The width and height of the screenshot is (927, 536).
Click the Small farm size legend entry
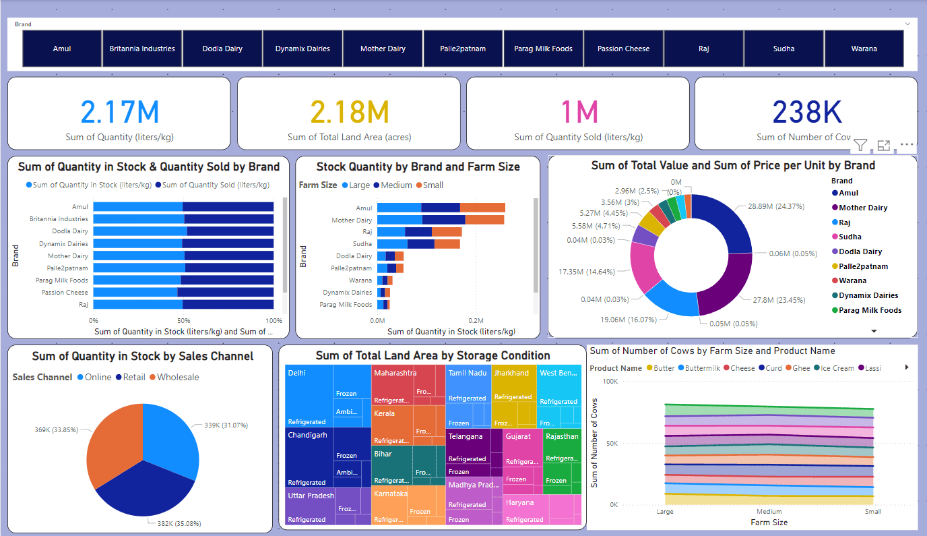[x=429, y=185]
